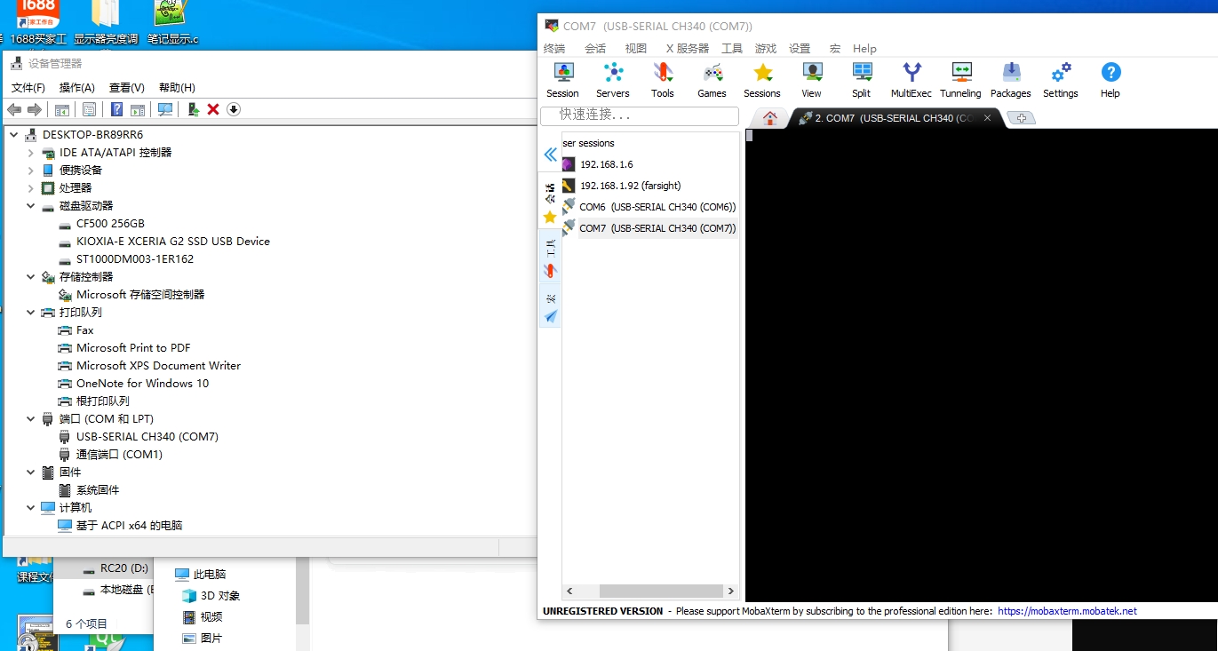The image size is (1218, 651).
Task: Select the sessions sidebar tab with star
Action: (x=550, y=202)
